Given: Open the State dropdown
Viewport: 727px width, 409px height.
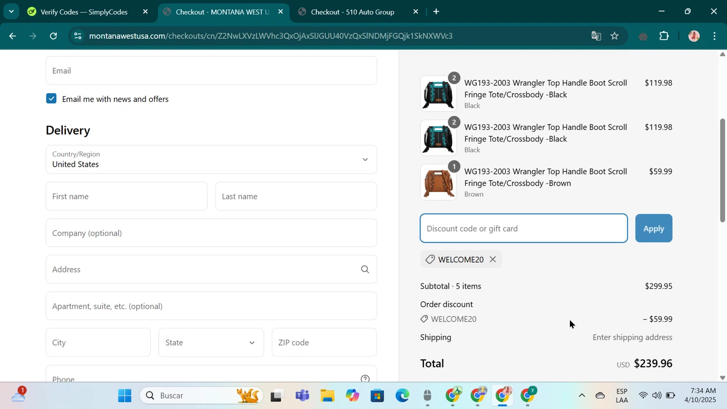Looking at the screenshot, I should click(211, 343).
